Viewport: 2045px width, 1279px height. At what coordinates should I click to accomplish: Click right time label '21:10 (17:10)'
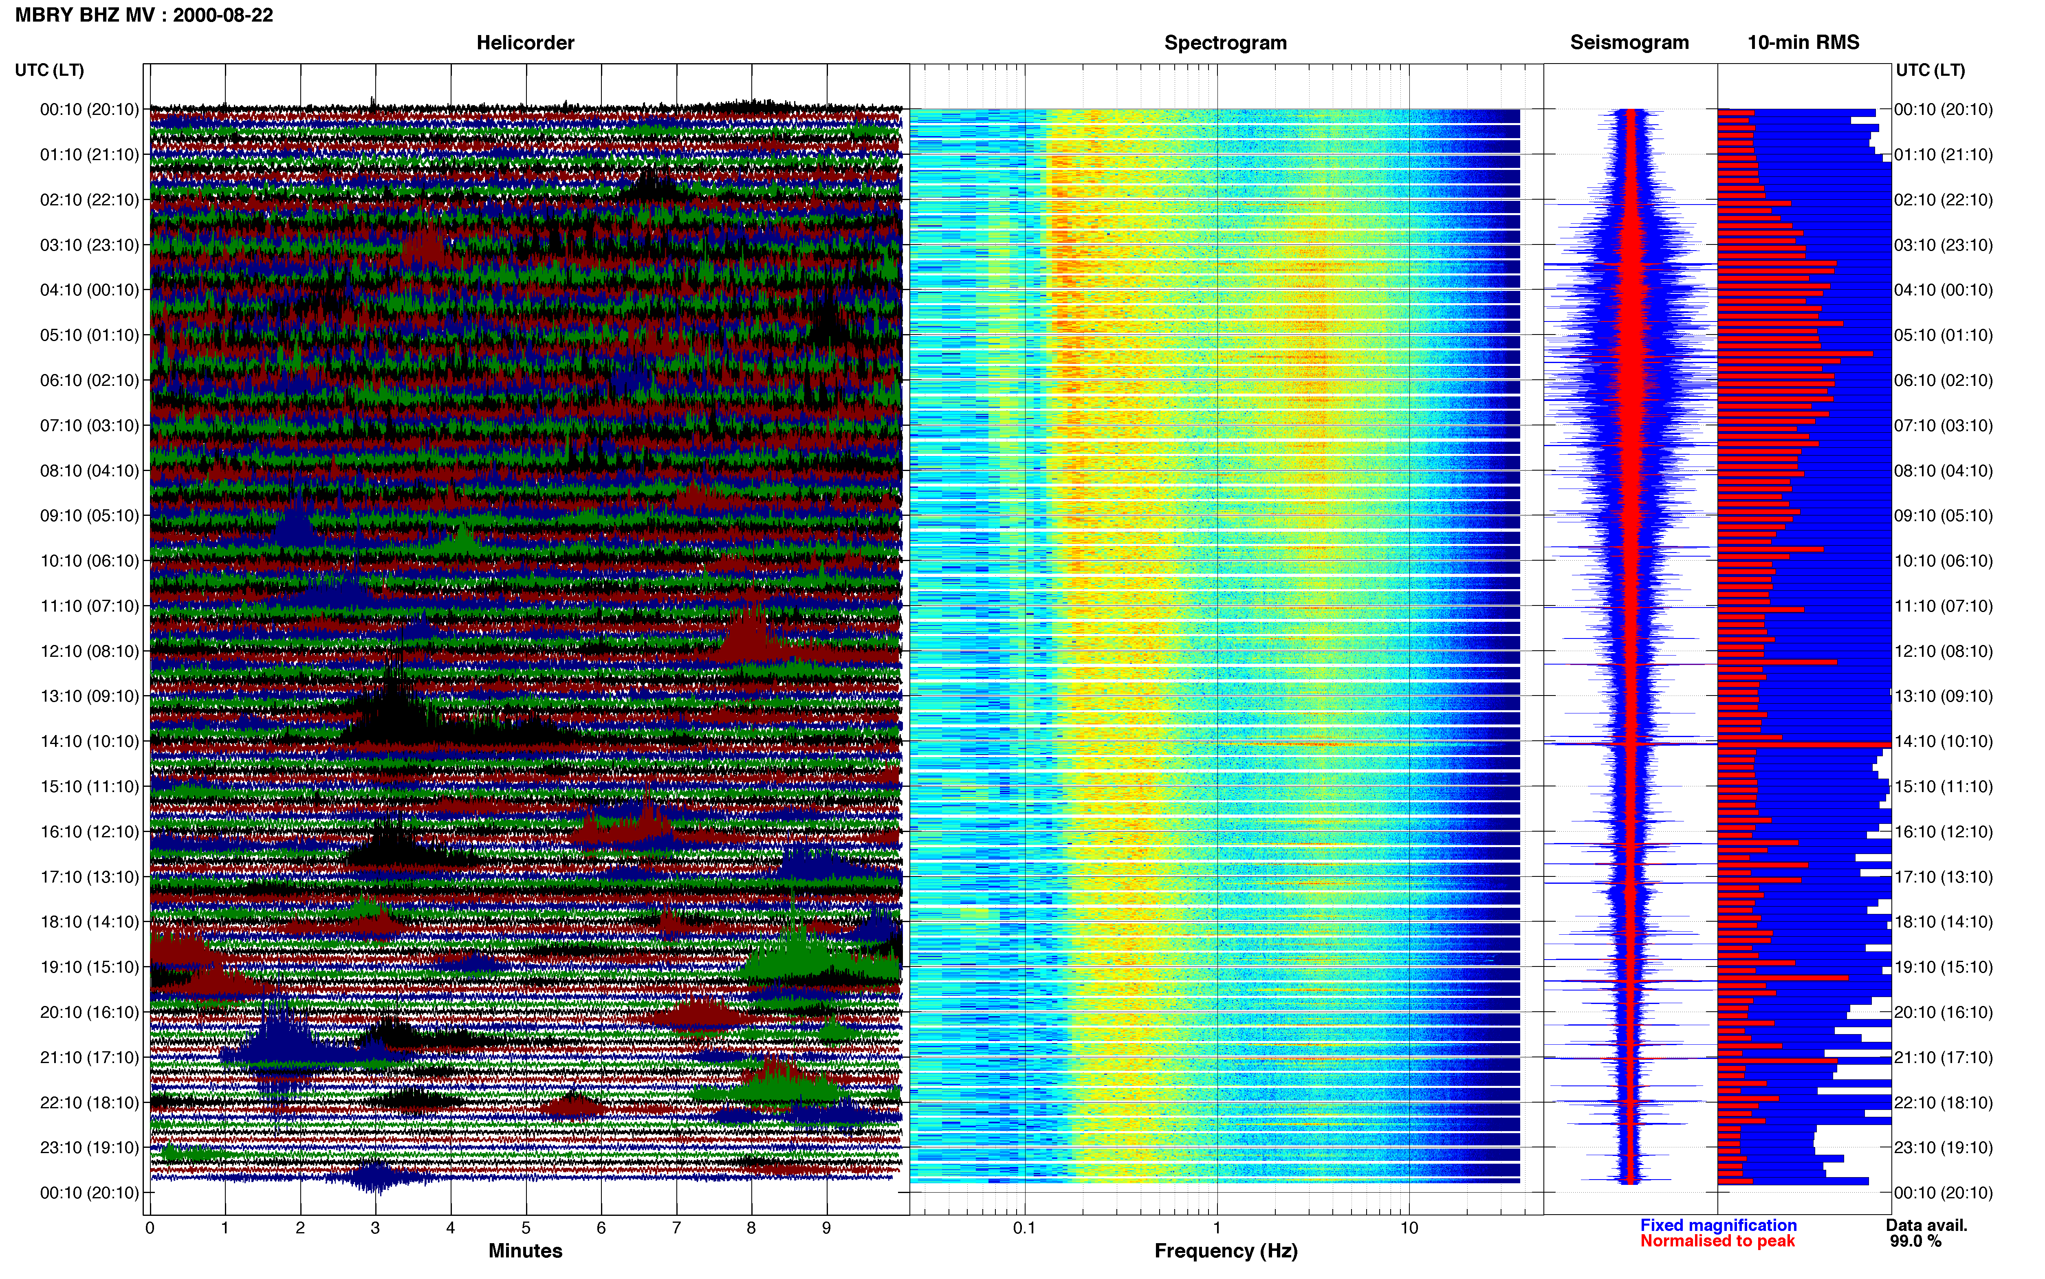[x=1944, y=1057]
